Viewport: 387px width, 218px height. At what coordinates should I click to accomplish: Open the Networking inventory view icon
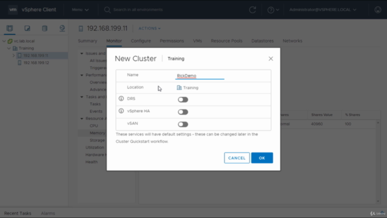(62, 28)
